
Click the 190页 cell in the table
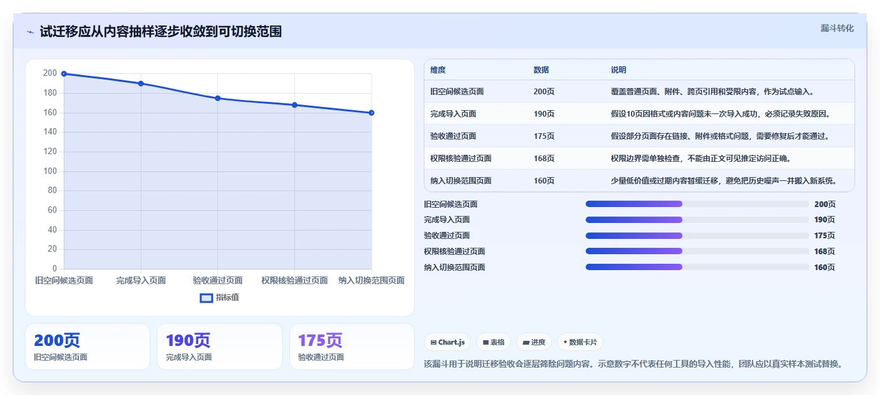pos(544,114)
